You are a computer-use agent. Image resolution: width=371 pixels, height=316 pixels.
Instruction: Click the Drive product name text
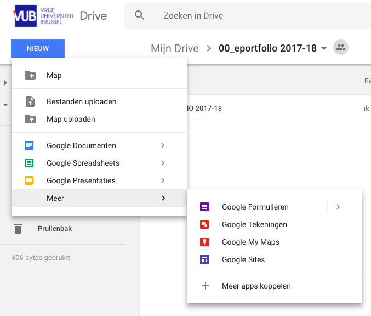click(94, 16)
